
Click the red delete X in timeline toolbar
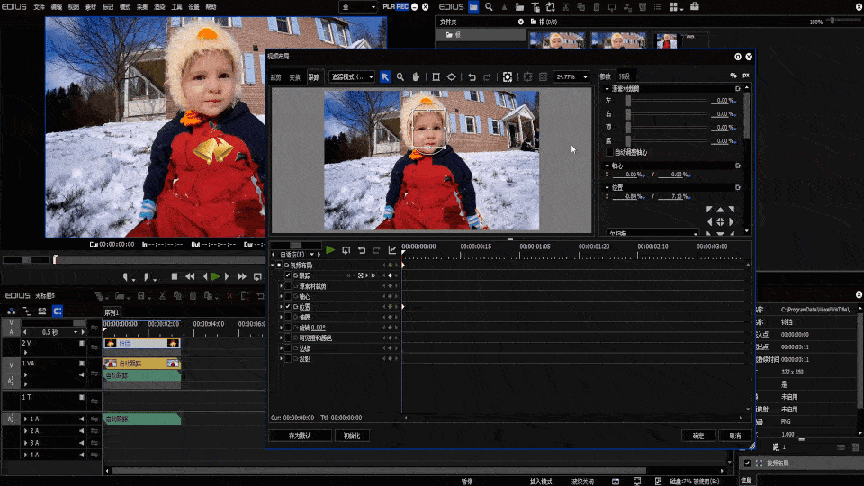tap(229, 296)
